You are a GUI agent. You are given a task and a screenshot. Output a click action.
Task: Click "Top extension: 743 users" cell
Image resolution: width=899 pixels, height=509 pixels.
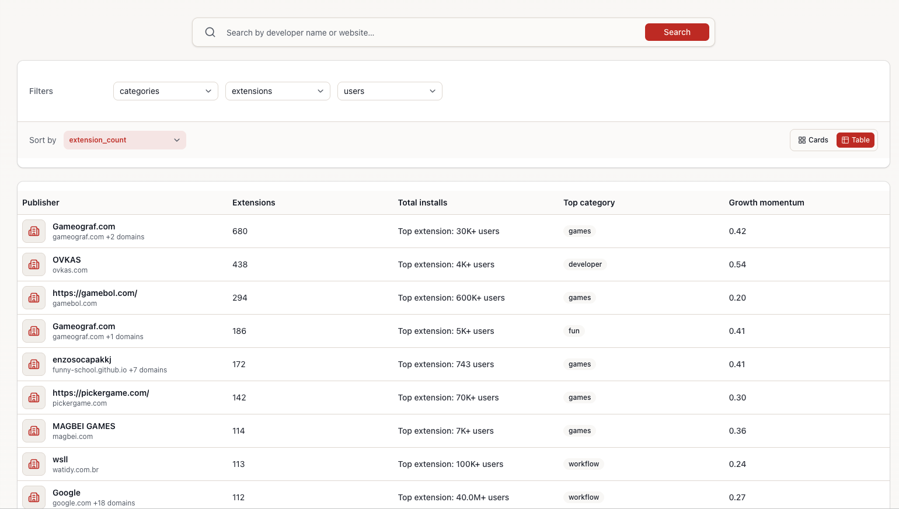pos(446,364)
